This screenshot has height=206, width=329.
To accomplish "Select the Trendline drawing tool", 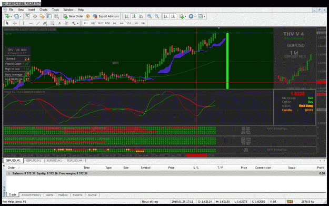I will point(38,23).
